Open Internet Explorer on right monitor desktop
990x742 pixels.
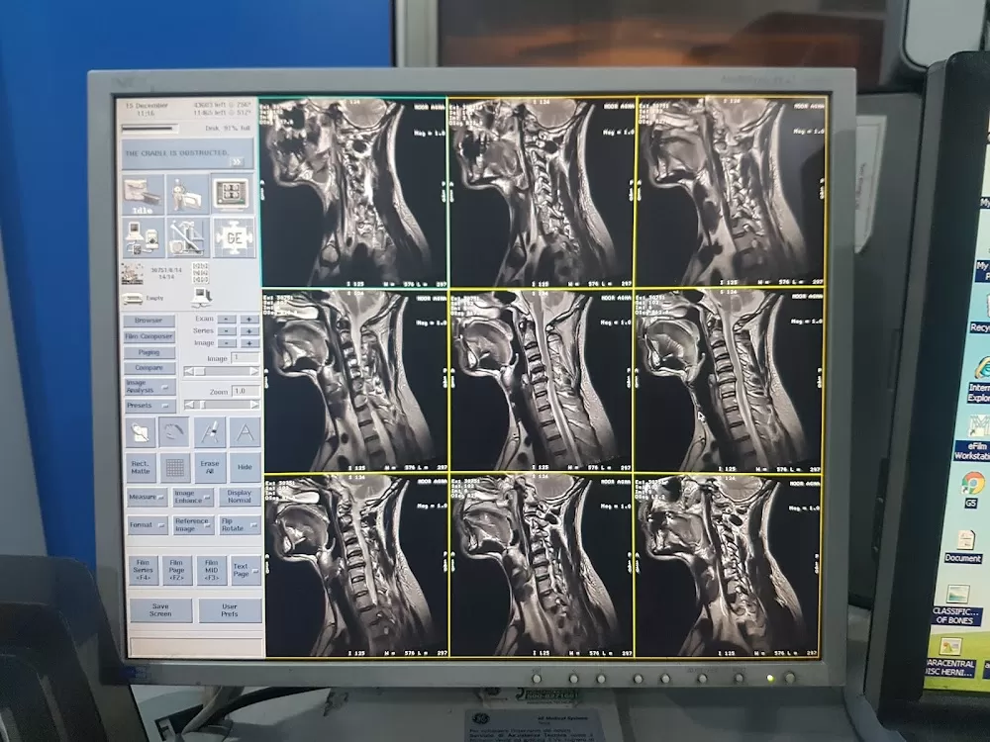[x=979, y=379]
